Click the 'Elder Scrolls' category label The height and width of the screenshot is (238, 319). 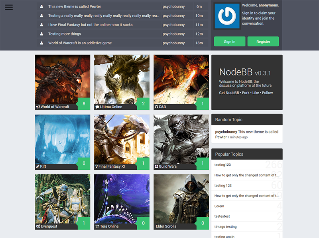click(166, 226)
